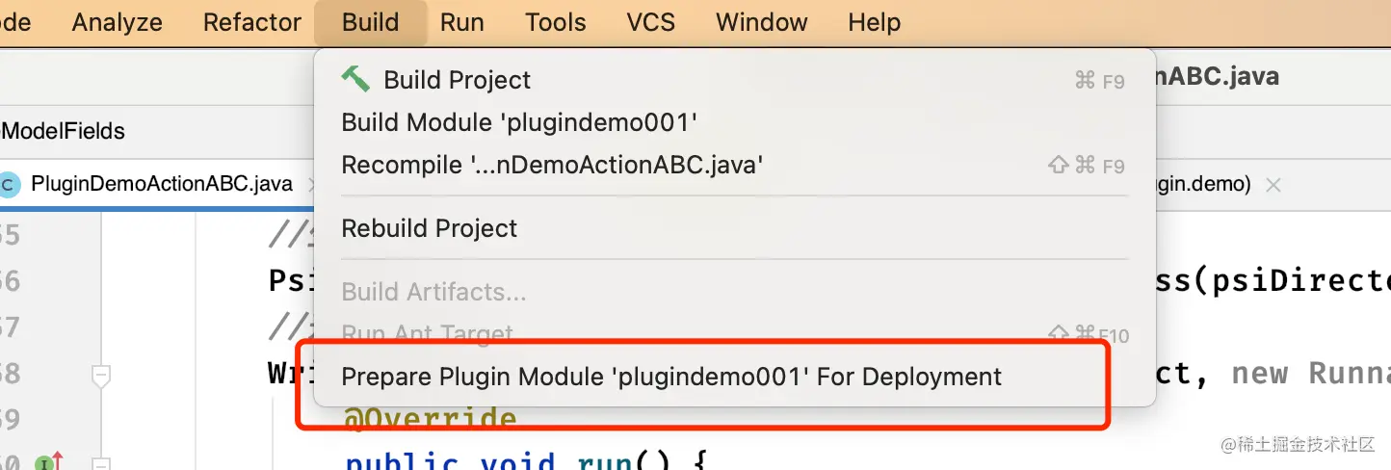Viewport: 1391px width, 470px height.
Task: Open the Window menu
Action: coord(762,22)
